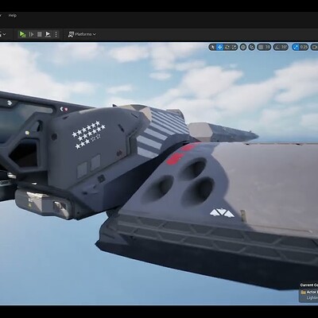Viewport: 318px width, 318px height.
Task: Open surface snapping options icon
Action: pyautogui.click(x=252, y=47)
